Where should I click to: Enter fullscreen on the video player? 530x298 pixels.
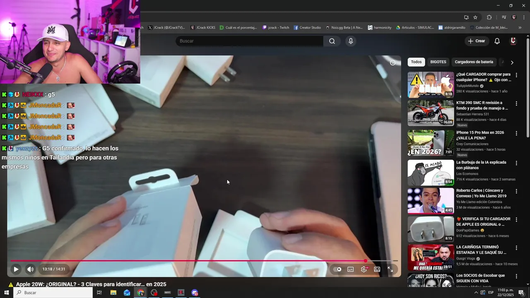click(x=390, y=269)
